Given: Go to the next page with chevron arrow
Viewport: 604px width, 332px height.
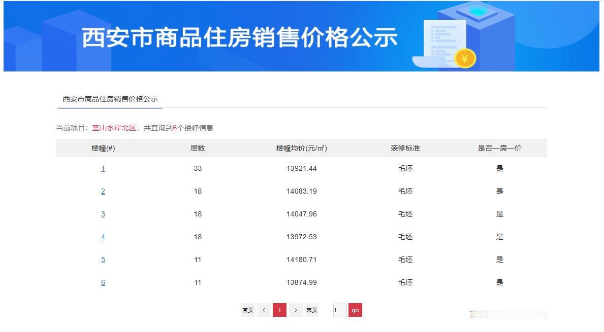Looking at the screenshot, I should (x=296, y=310).
